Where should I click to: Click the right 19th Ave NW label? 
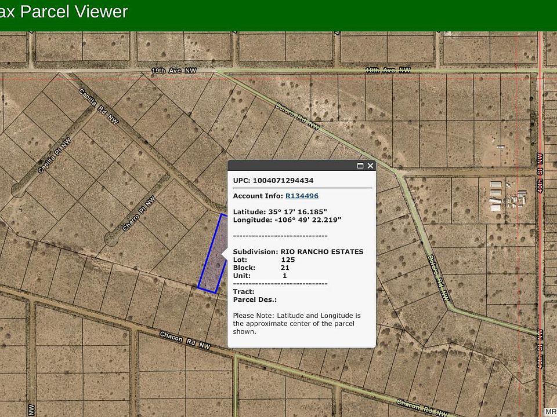pyautogui.click(x=388, y=71)
